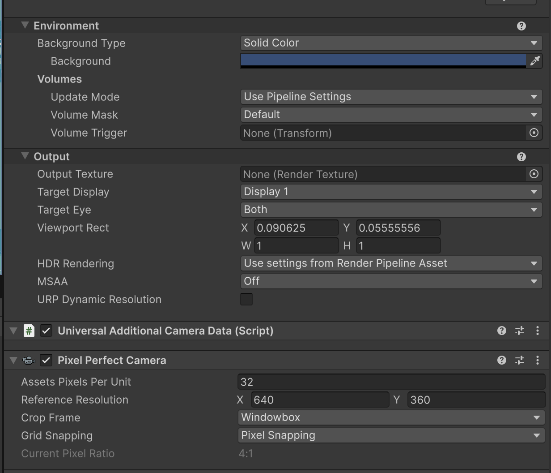Image resolution: width=551 pixels, height=473 pixels.
Task: Open the Crop Frame dropdown
Action: (391, 417)
